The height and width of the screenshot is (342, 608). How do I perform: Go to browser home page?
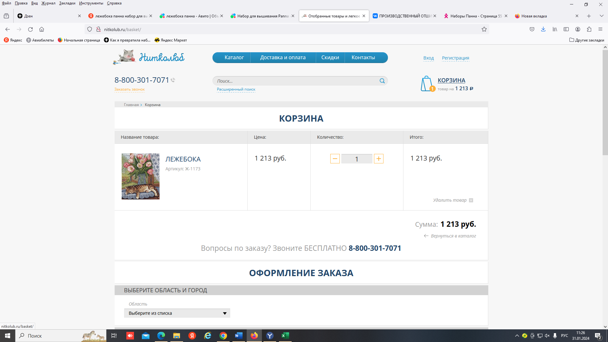[x=41, y=29]
